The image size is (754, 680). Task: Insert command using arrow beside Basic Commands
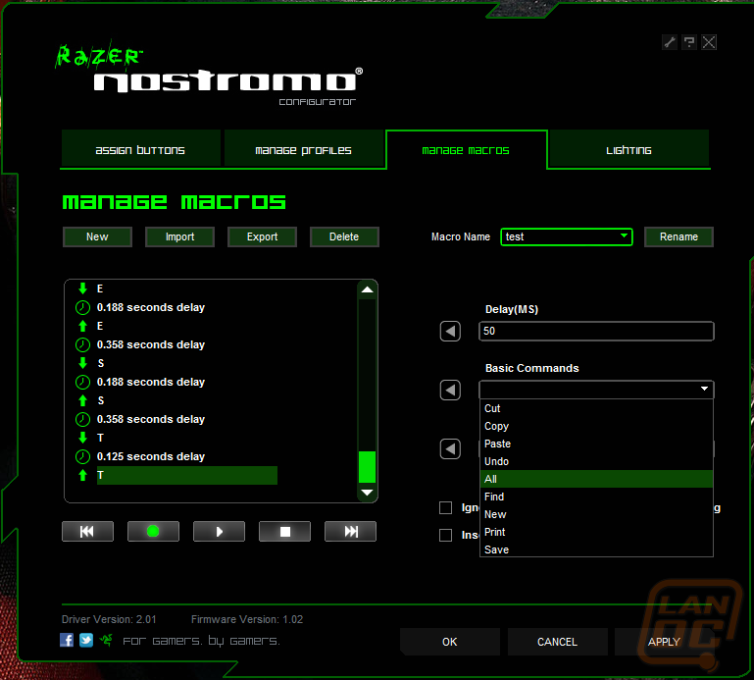point(450,390)
